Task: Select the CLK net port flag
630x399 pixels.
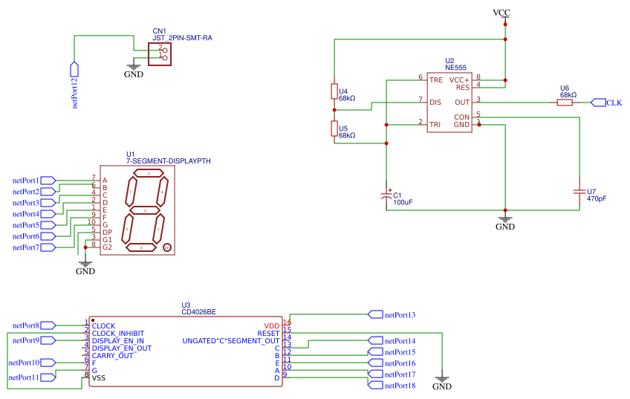Action: pyautogui.click(x=606, y=103)
